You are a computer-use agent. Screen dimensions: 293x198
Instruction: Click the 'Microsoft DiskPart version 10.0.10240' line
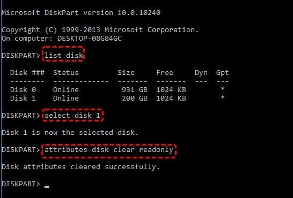pyautogui.click(x=81, y=13)
